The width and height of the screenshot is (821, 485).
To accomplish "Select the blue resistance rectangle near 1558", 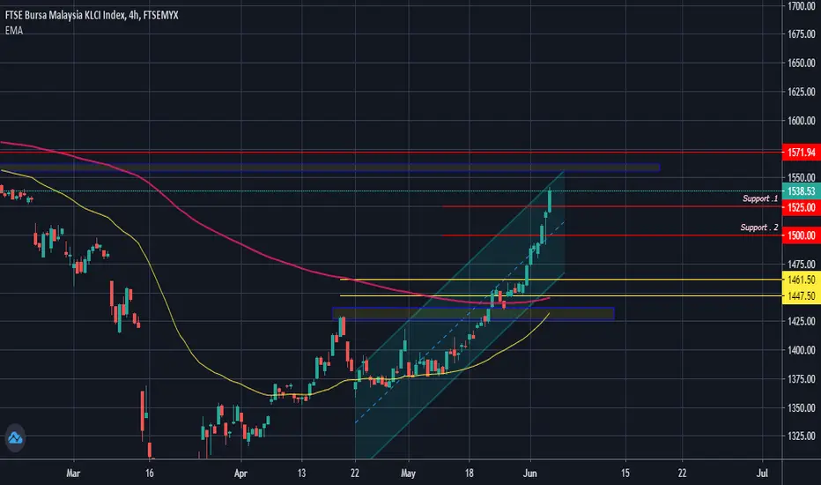I will tap(329, 168).
